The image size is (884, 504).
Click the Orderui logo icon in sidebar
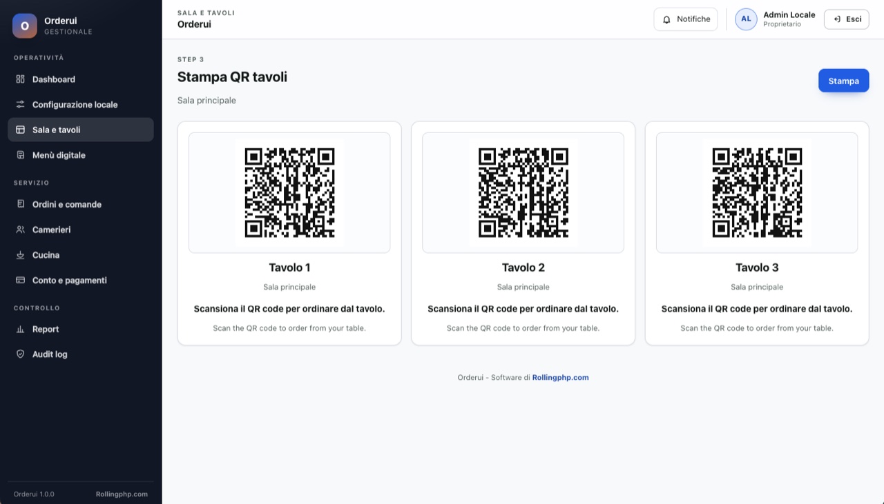tap(25, 26)
